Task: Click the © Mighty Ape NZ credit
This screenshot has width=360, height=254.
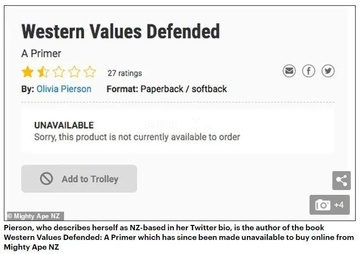Action: pos(35,216)
